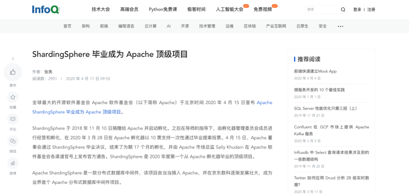Open comments with speech bubble icon
409x194 pixels.
pyautogui.click(x=13, y=119)
